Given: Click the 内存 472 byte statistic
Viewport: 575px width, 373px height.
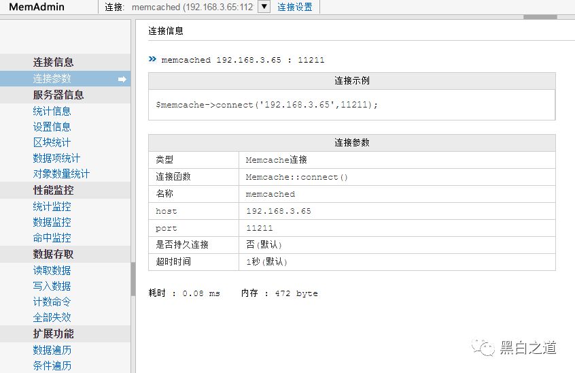Looking at the screenshot, I should 279,293.
